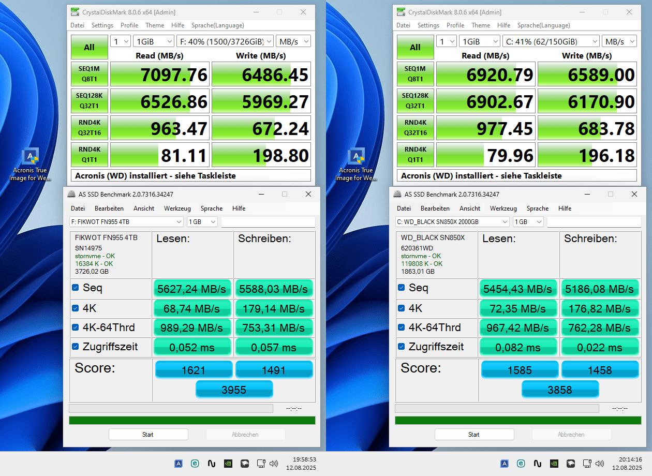The width and height of the screenshot is (652, 476).
Task: Toggle Zugriffszeit checkbox in FIKWOT AS SSD window
Action: (76, 347)
